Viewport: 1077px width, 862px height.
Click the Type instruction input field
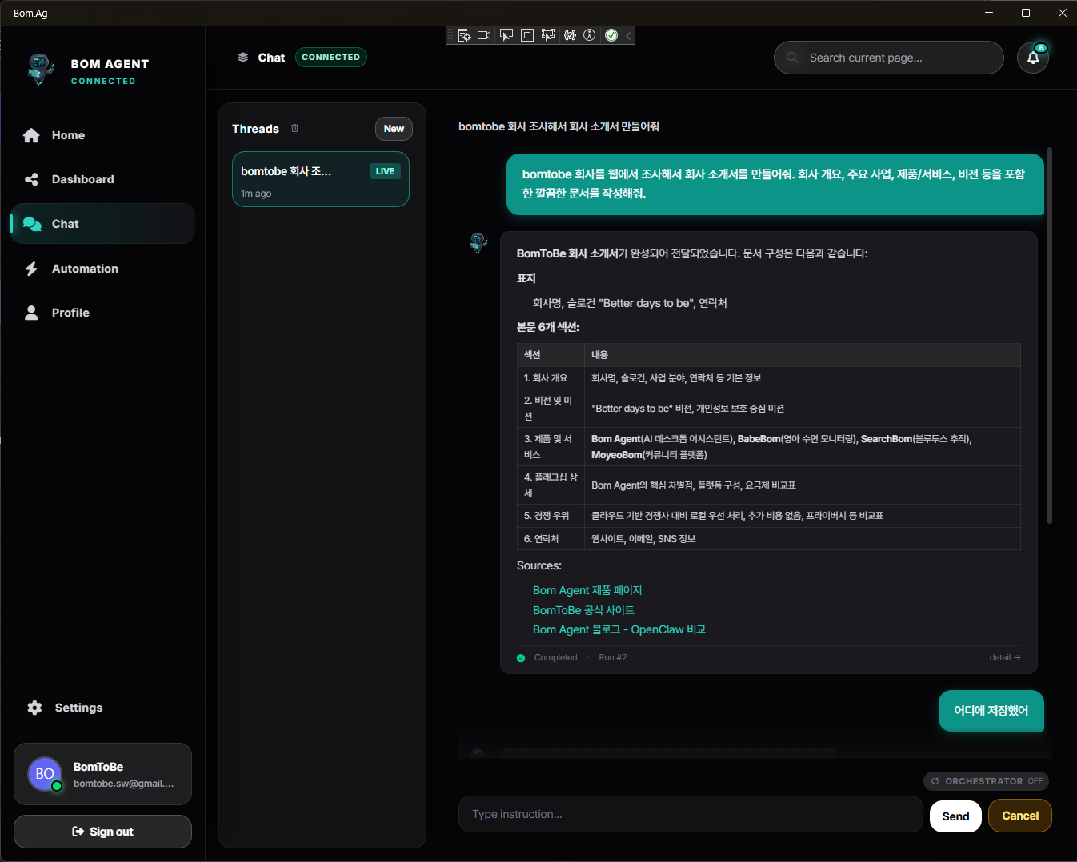pos(691,814)
